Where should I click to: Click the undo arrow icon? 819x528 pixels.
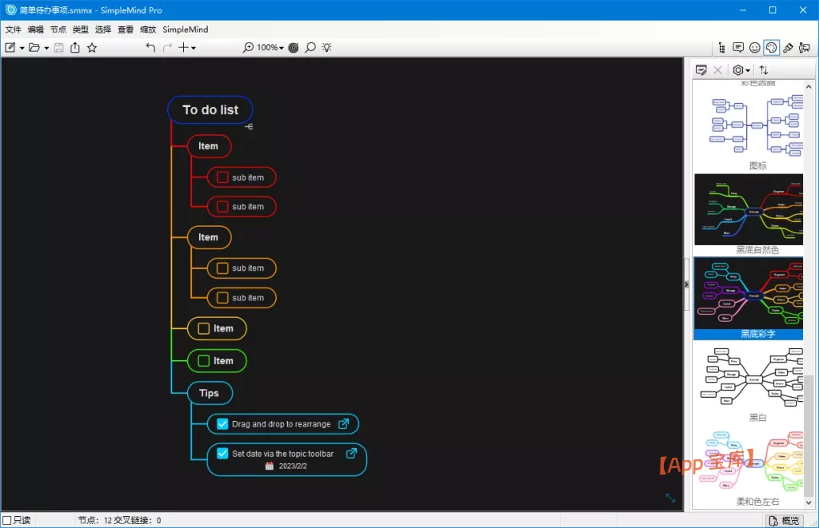pos(150,48)
